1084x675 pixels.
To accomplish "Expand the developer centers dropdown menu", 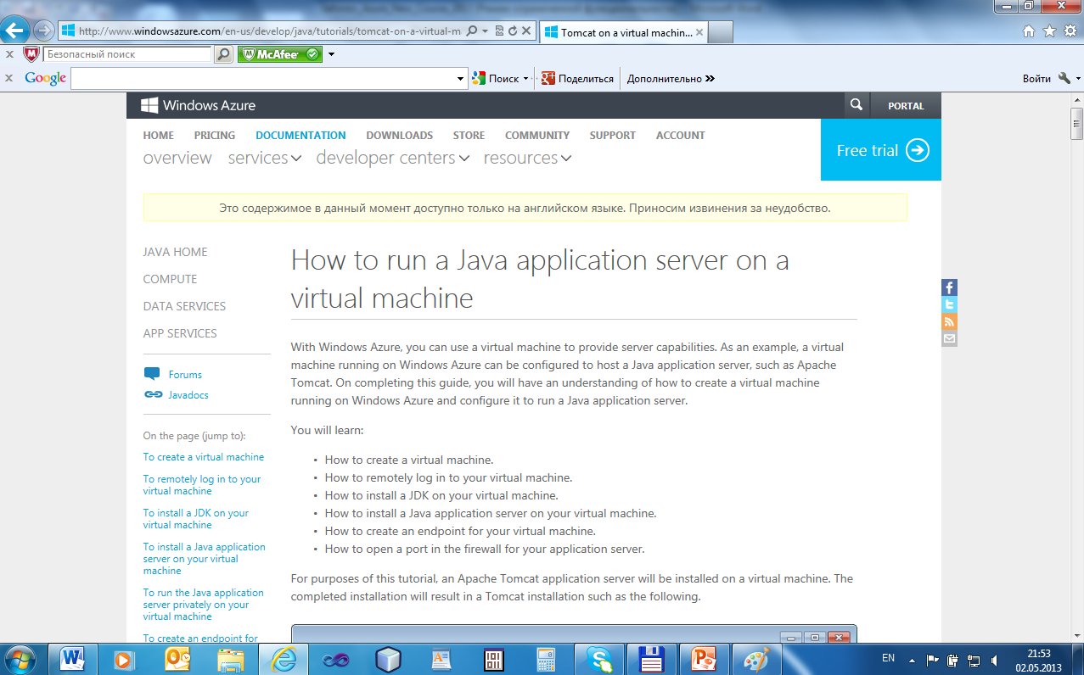I will [x=393, y=158].
